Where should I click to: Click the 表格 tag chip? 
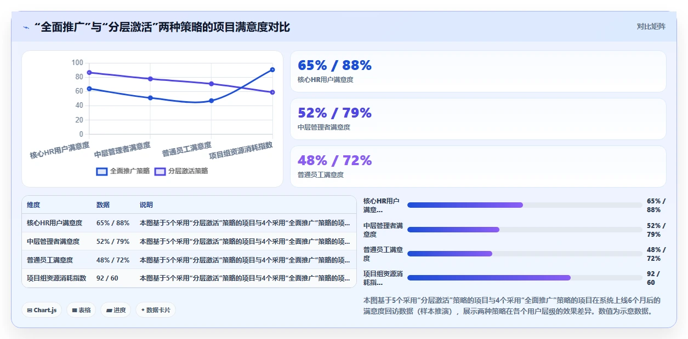(81, 310)
